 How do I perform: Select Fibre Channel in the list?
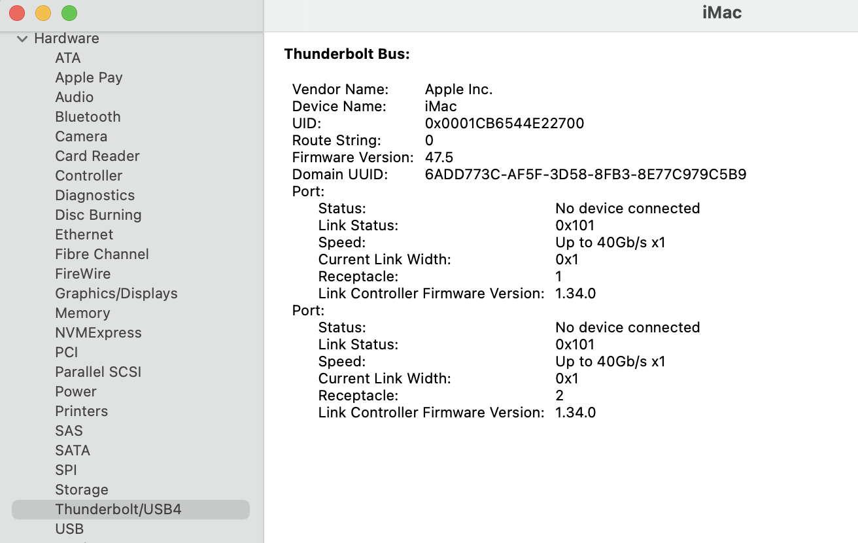point(102,254)
